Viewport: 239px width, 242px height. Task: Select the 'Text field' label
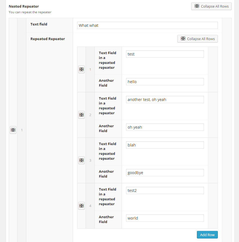click(x=39, y=24)
